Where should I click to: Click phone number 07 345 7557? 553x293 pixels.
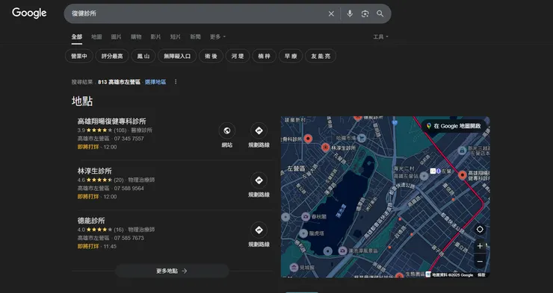tap(129, 139)
